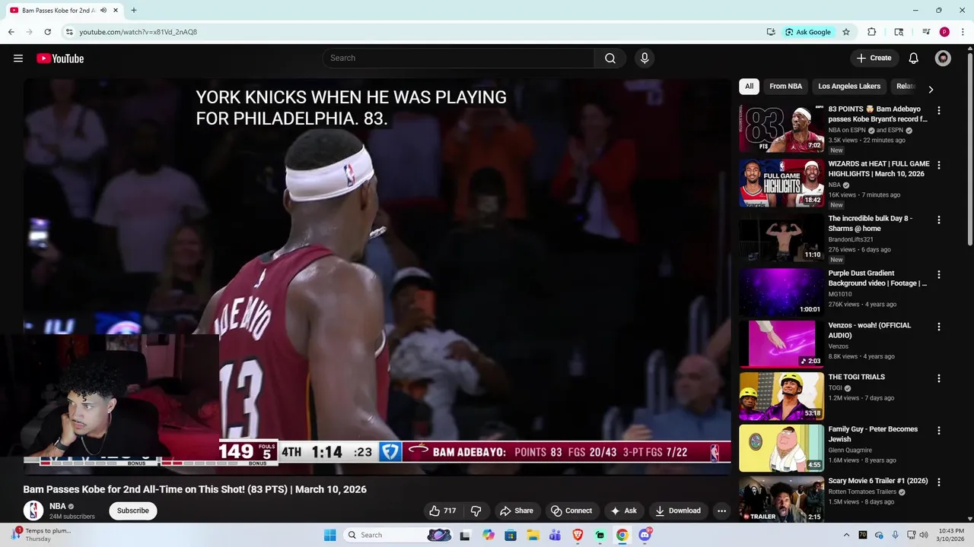The width and height of the screenshot is (974, 547).
Task: Reload the page
Action: 47,32
